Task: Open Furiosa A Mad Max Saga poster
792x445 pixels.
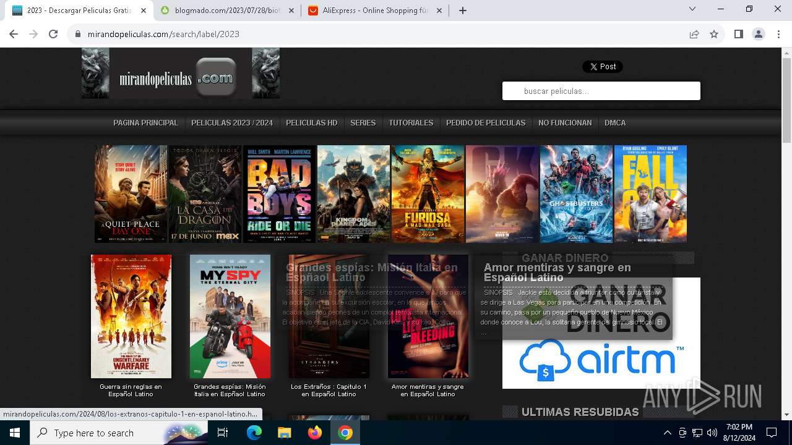Action: pyautogui.click(x=428, y=194)
